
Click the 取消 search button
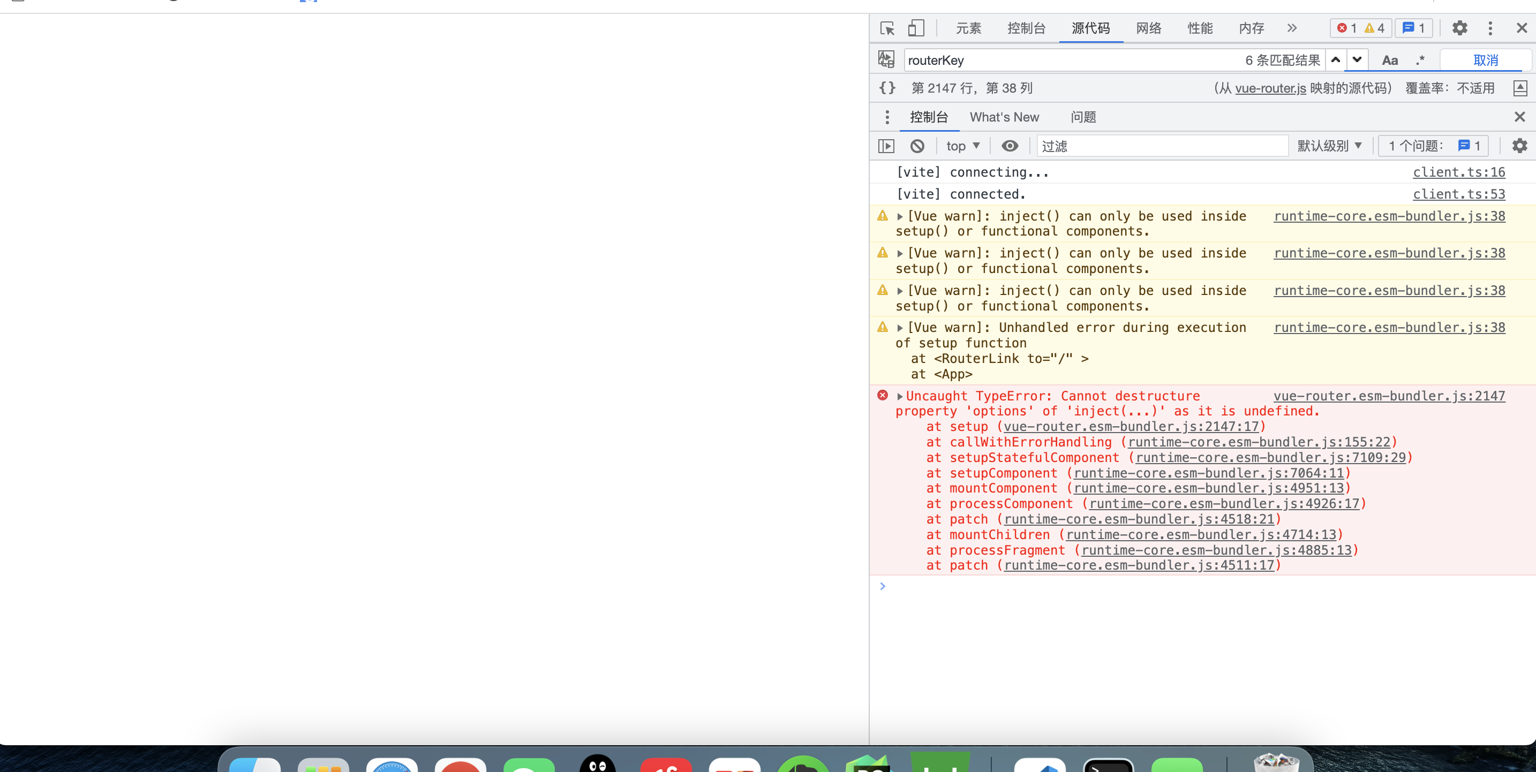point(1485,59)
